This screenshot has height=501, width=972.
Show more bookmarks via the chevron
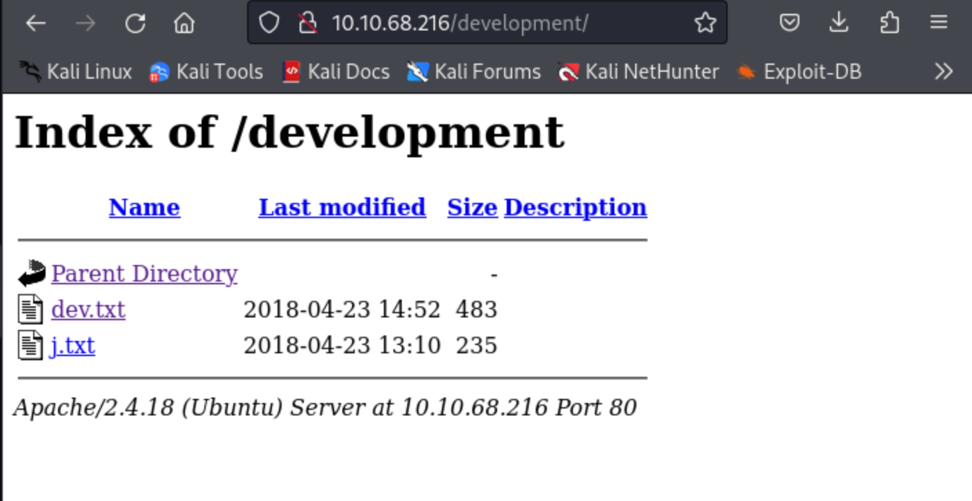tap(943, 71)
